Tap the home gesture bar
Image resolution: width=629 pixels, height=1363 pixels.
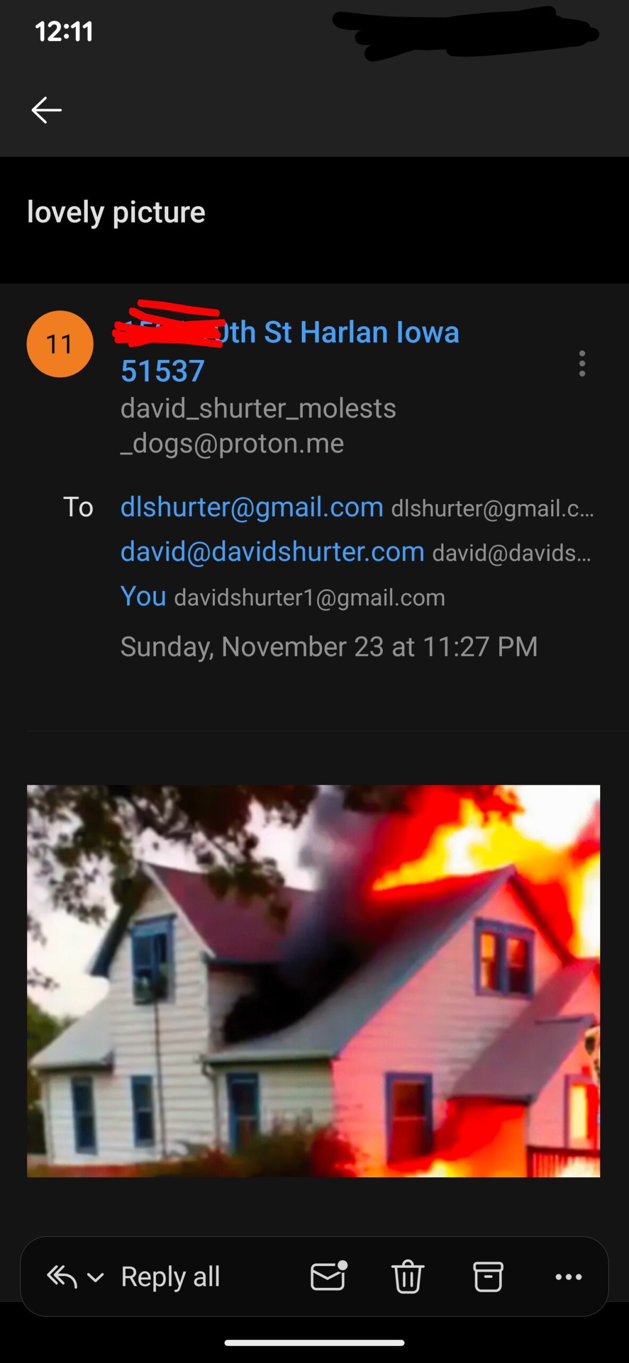tap(314, 1343)
